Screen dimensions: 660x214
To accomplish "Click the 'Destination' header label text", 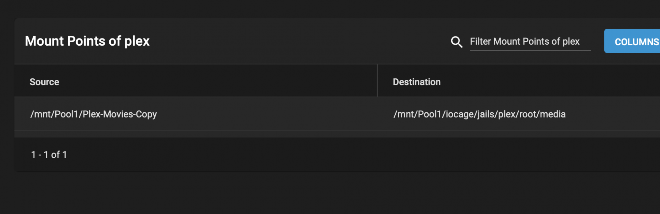I will click(x=417, y=82).
